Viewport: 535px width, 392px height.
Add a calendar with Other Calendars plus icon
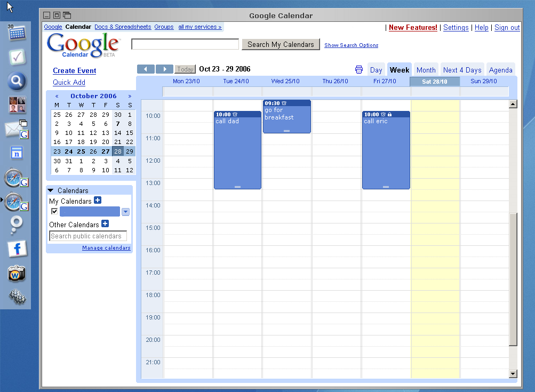(x=105, y=224)
